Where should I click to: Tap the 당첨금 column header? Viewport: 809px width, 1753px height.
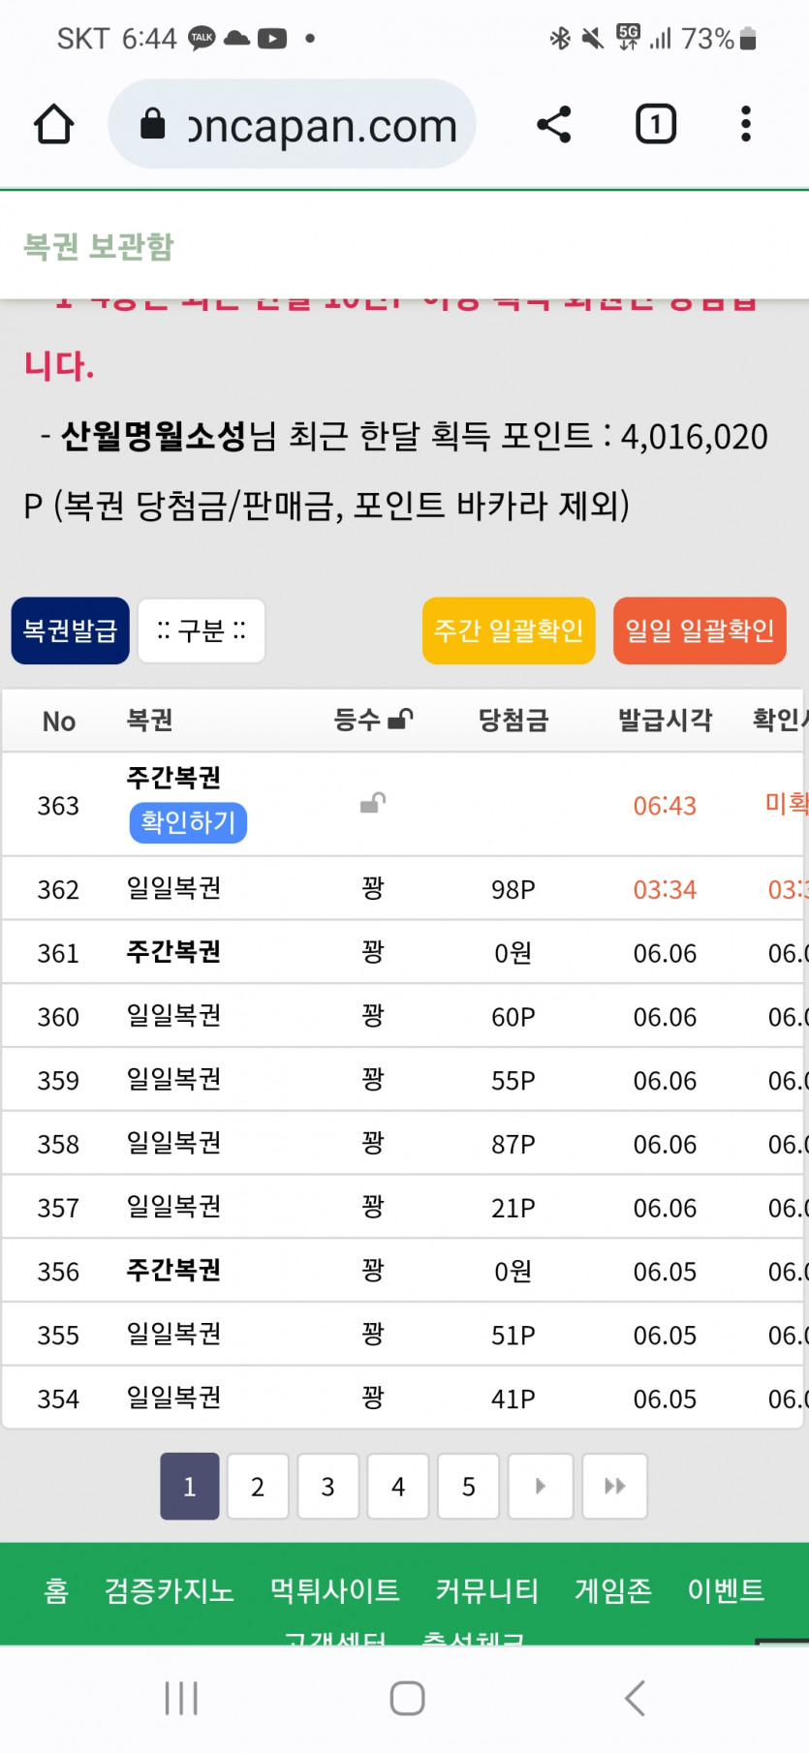pyautogui.click(x=513, y=720)
